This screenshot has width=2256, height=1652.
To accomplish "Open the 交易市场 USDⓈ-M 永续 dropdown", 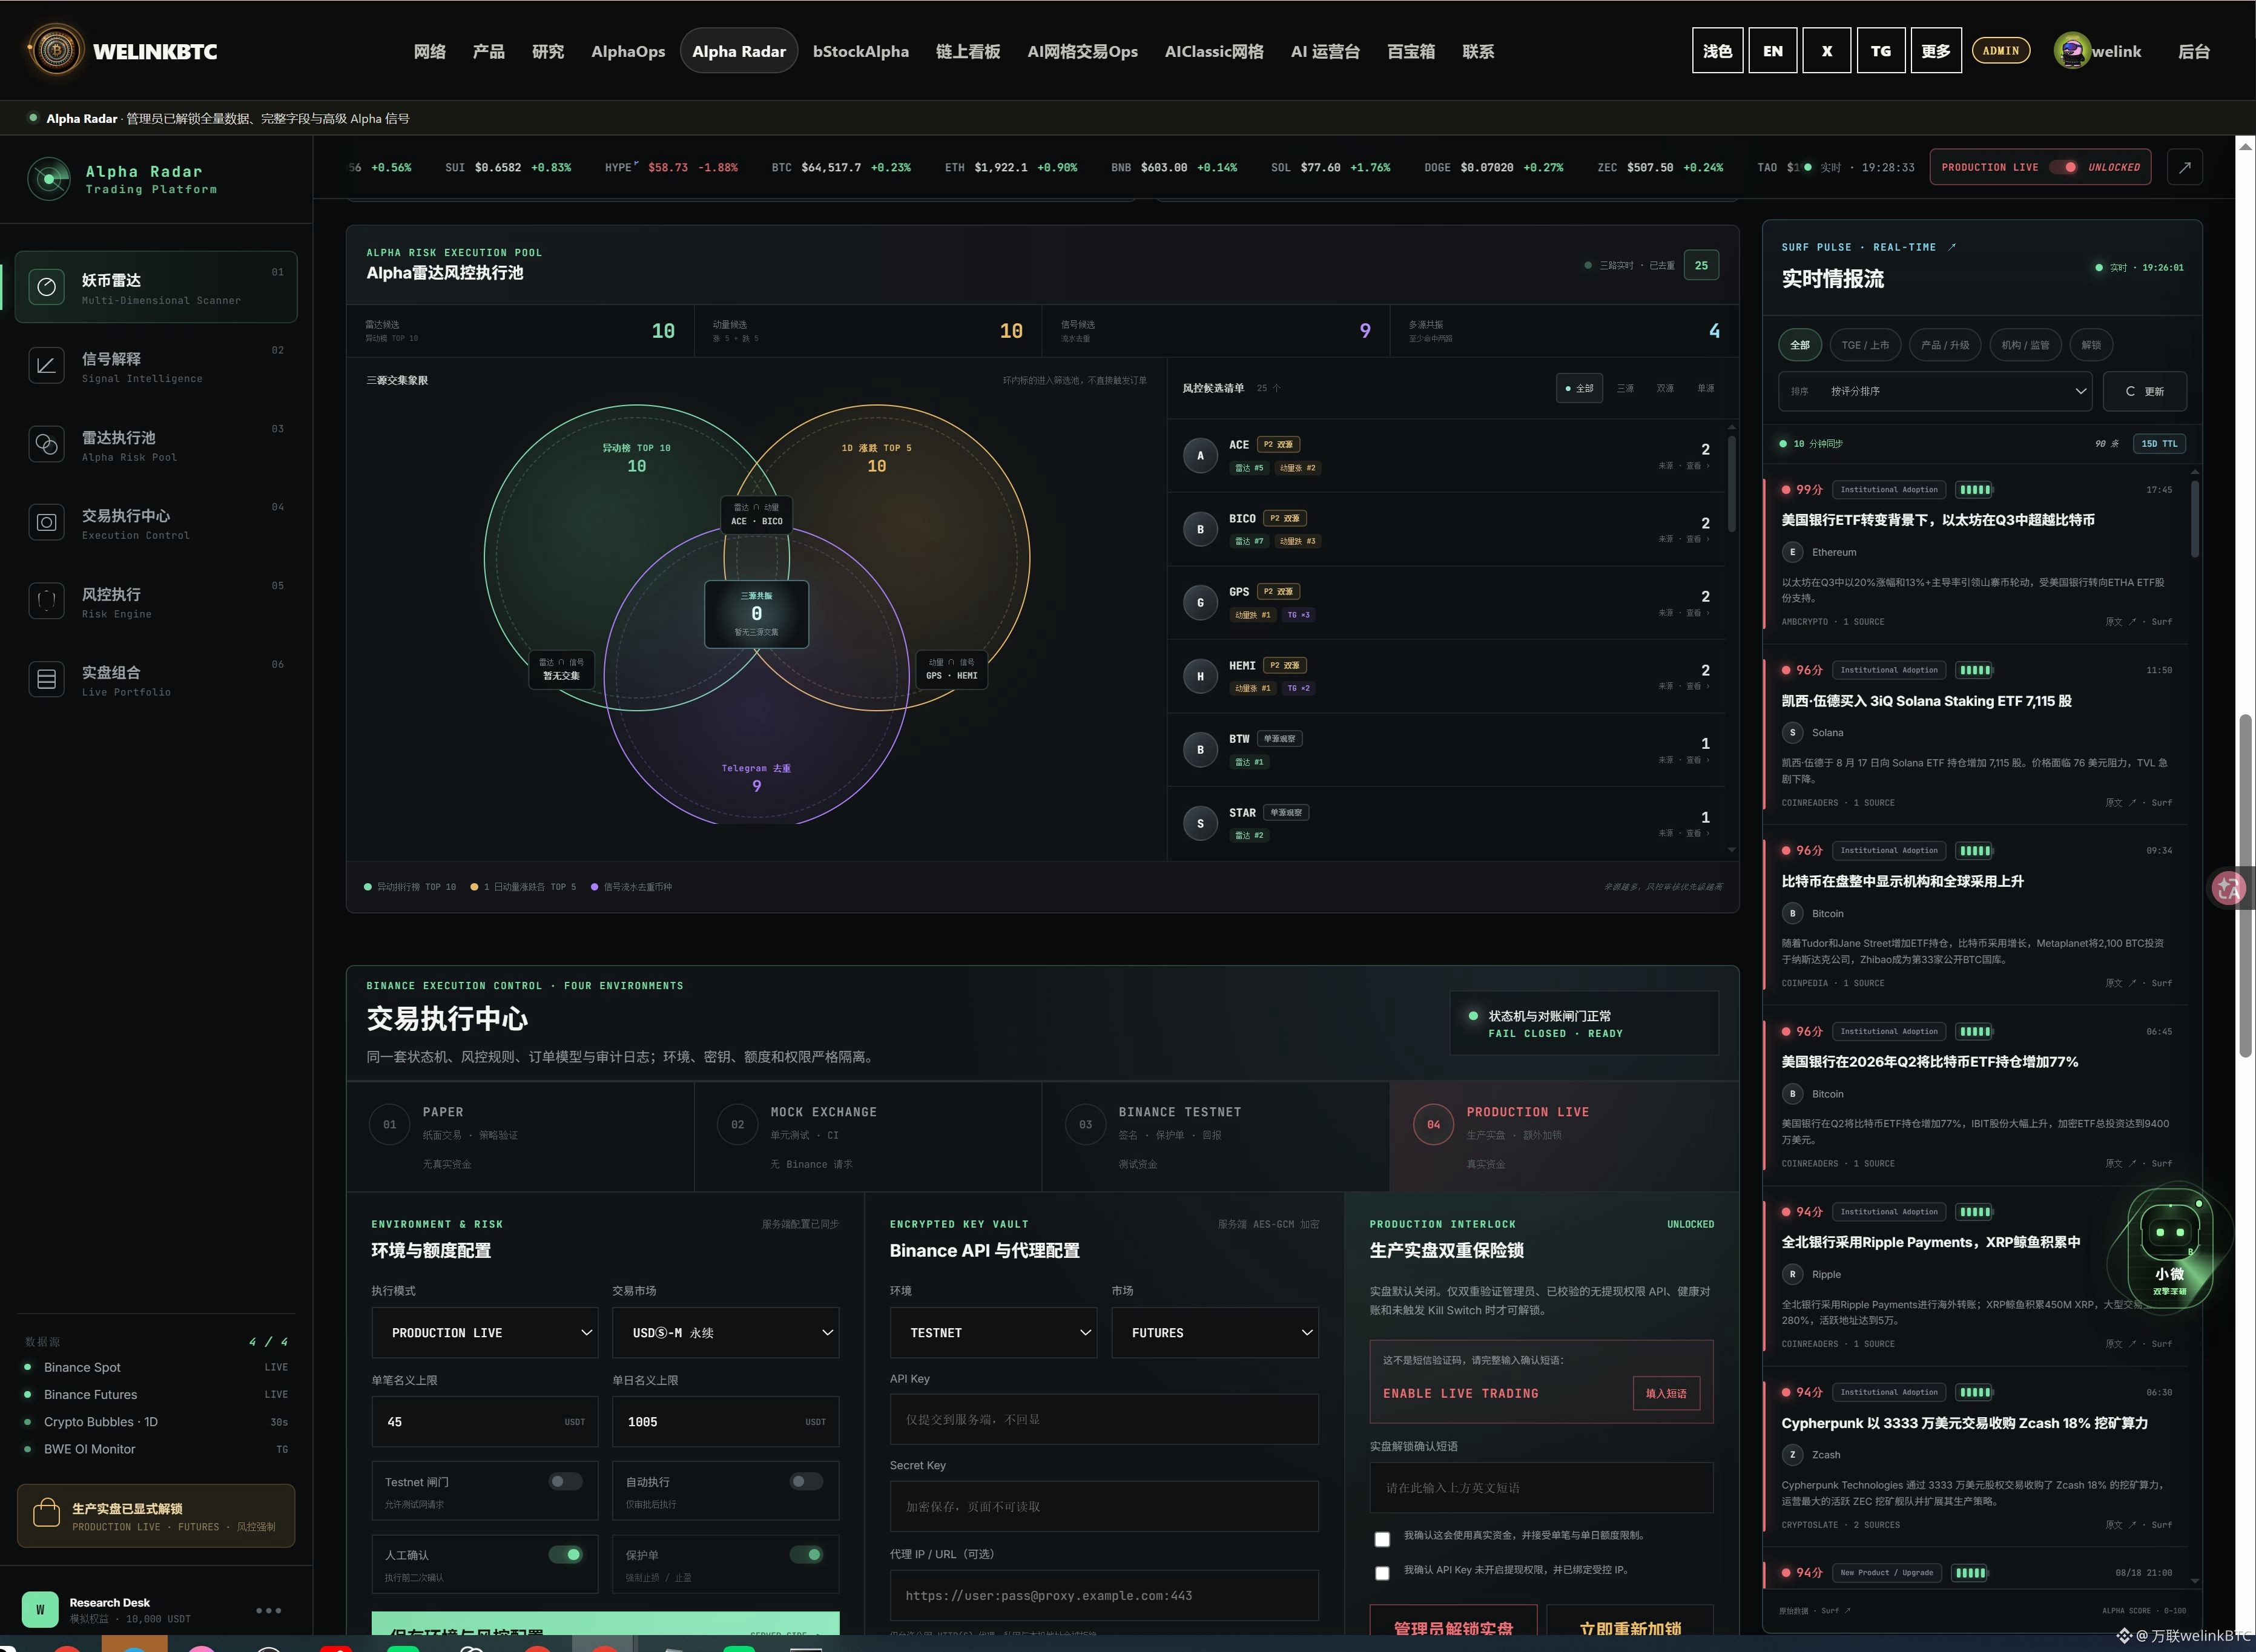I will click(x=726, y=1333).
